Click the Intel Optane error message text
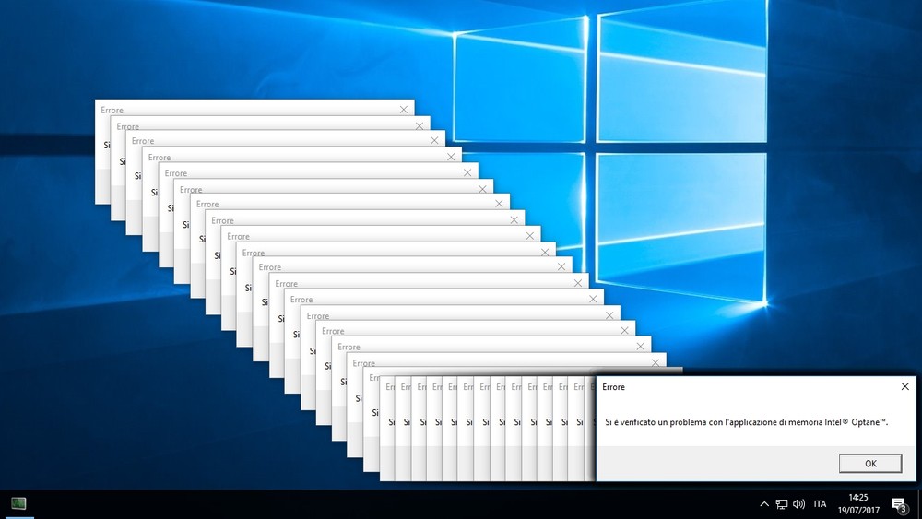 pyautogui.click(x=746, y=422)
